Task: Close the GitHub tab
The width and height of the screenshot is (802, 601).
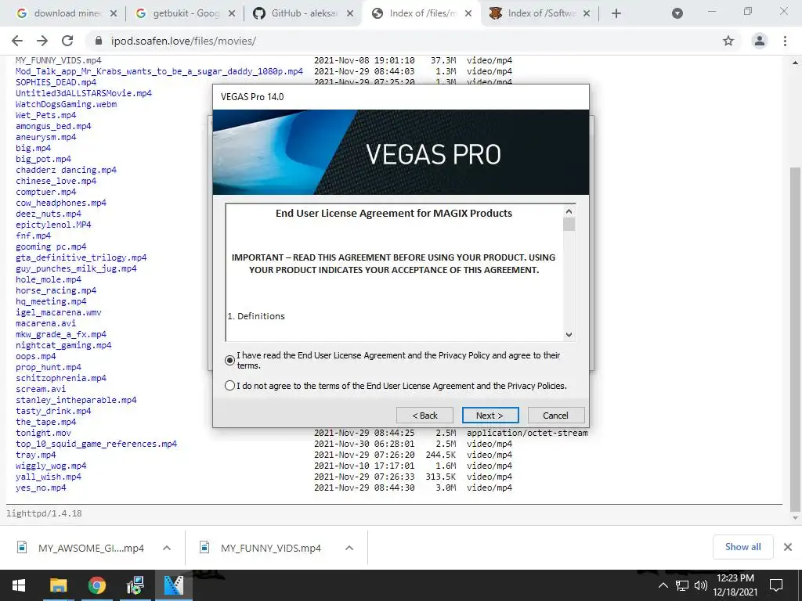Action: tap(350, 14)
